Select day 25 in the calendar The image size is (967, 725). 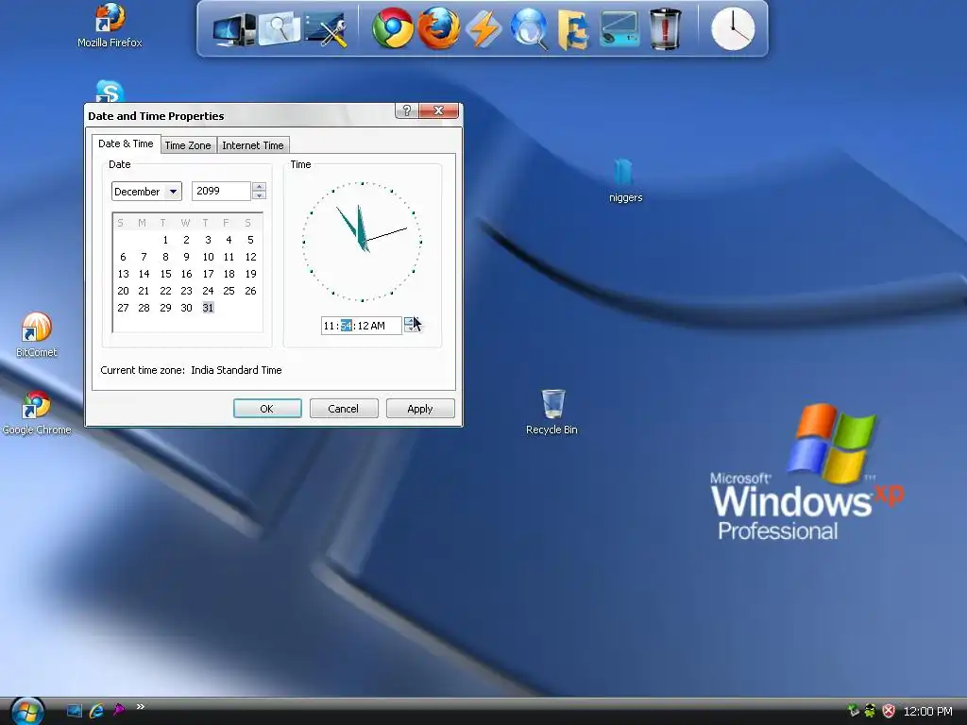click(x=229, y=291)
